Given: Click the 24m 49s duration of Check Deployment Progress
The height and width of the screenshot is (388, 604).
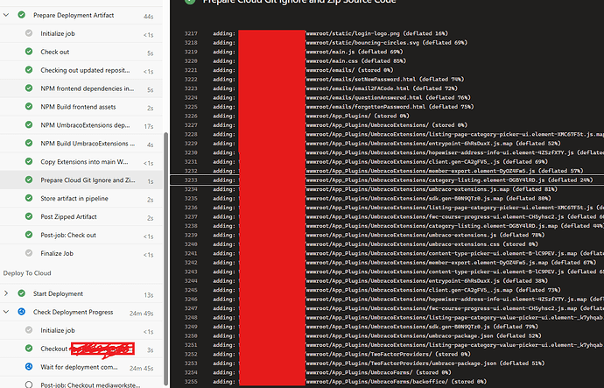Looking at the screenshot, I should pos(141,314).
